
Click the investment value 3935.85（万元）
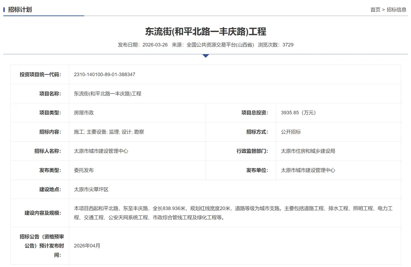coord(298,113)
